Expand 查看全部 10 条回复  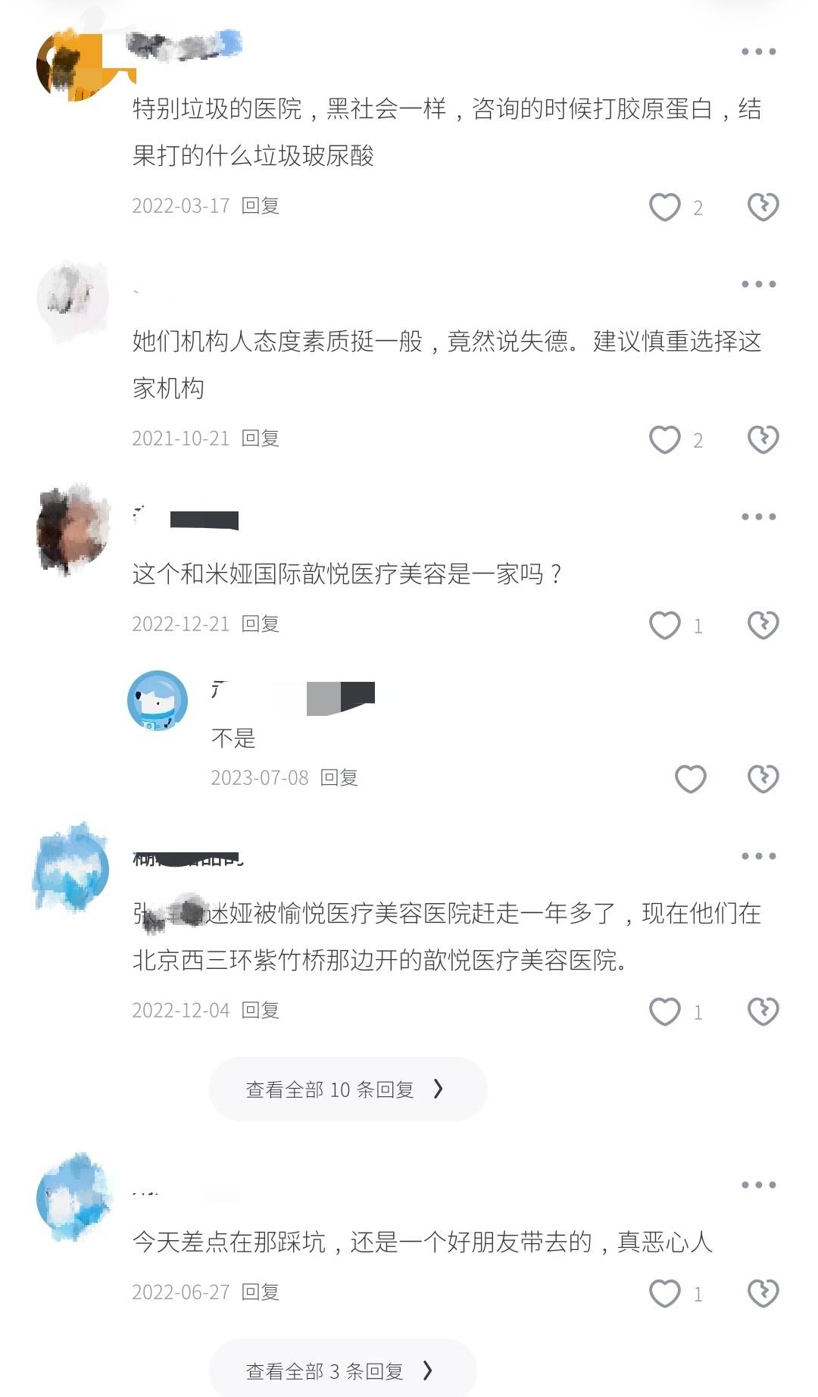point(348,1089)
